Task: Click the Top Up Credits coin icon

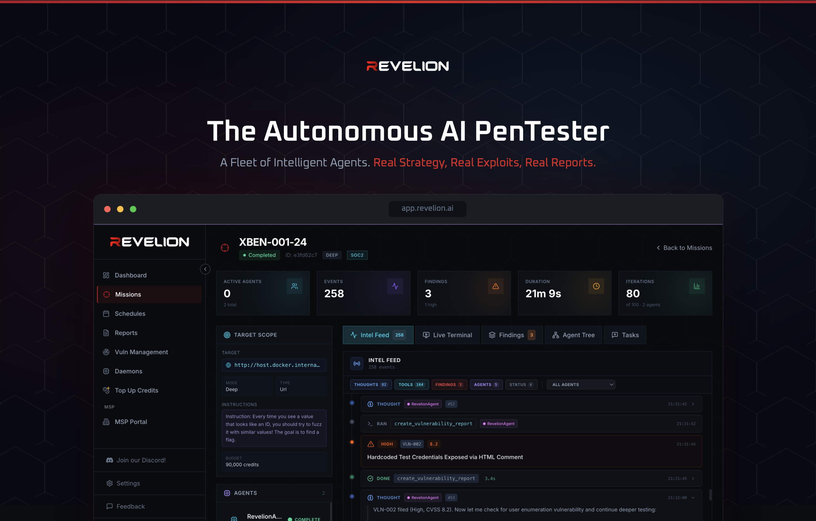Action: (106, 390)
